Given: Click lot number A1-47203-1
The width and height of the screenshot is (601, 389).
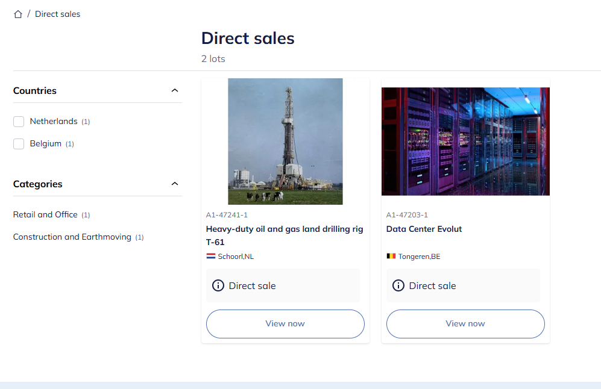Looking at the screenshot, I should coord(407,215).
